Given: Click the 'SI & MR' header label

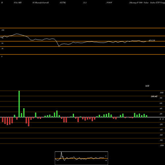Looking at the screenshot, I should tap(17, 3).
